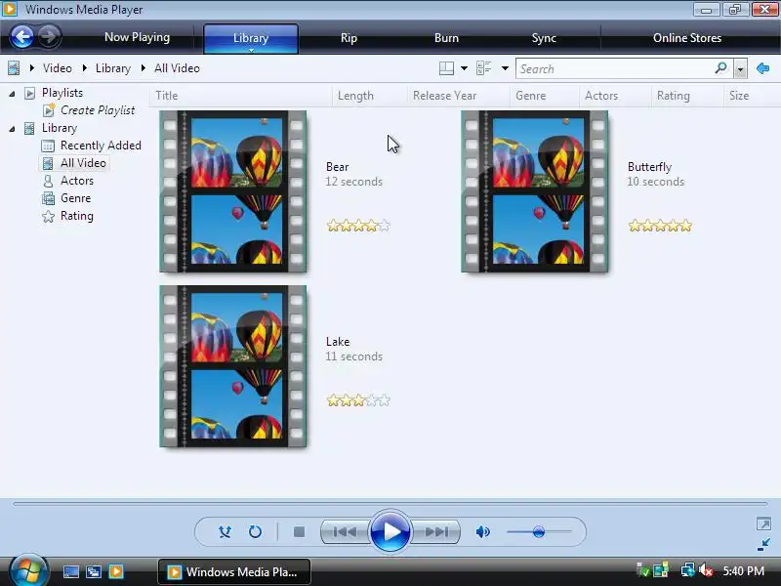This screenshot has width=781, height=586.
Task: Open the view options dropdown arrow
Action: click(x=505, y=68)
